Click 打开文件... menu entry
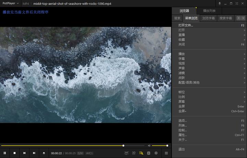247x158 pixels. tap(186, 25)
